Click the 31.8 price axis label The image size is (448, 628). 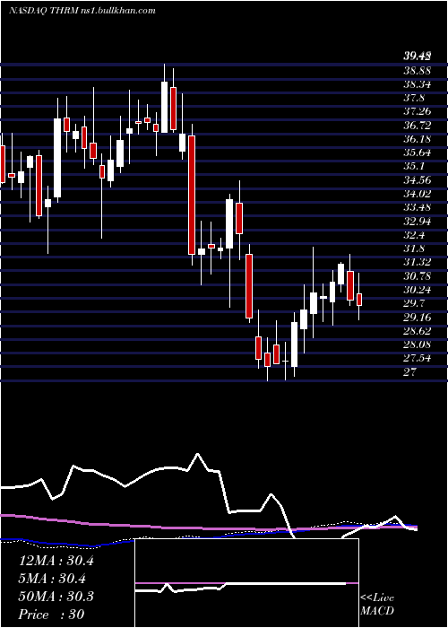[414, 249]
